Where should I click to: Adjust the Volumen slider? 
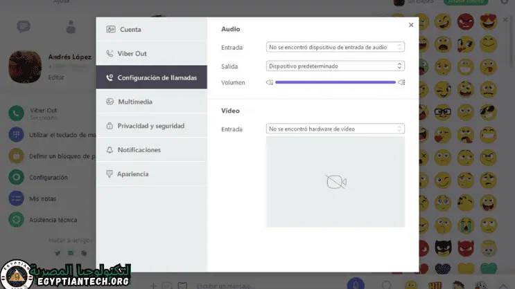(335, 82)
